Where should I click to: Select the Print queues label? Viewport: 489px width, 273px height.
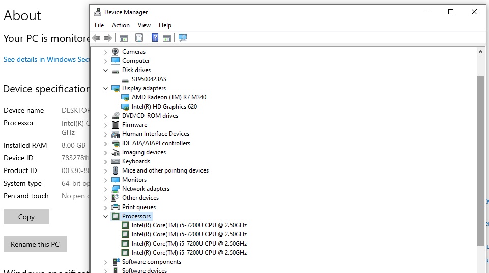(139, 207)
